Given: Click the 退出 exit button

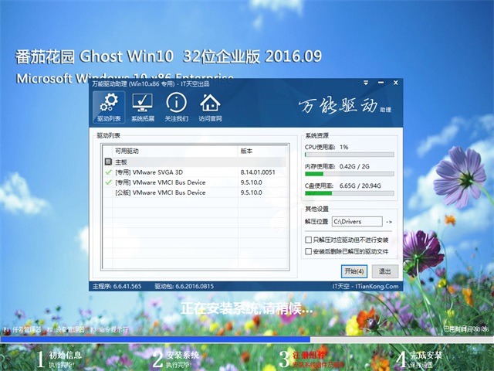Looking at the screenshot, I should (384, 271).
